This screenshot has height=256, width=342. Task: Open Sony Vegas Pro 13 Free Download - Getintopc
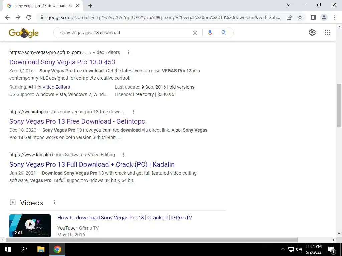tap(77, 121)
